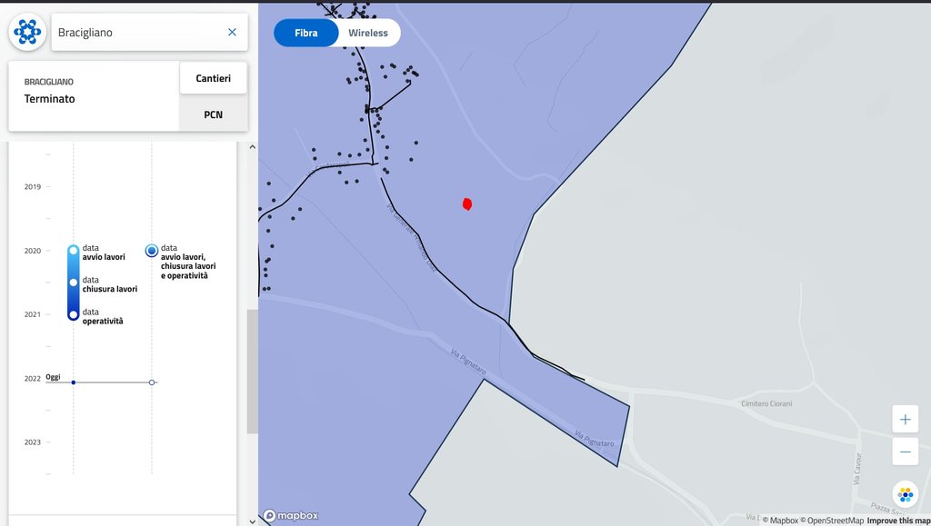Click the Mapbox logo
The image size is (931, 526).
point(291,516)
